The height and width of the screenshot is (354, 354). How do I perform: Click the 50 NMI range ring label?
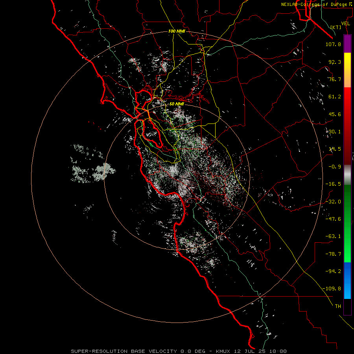pos(177,104)
